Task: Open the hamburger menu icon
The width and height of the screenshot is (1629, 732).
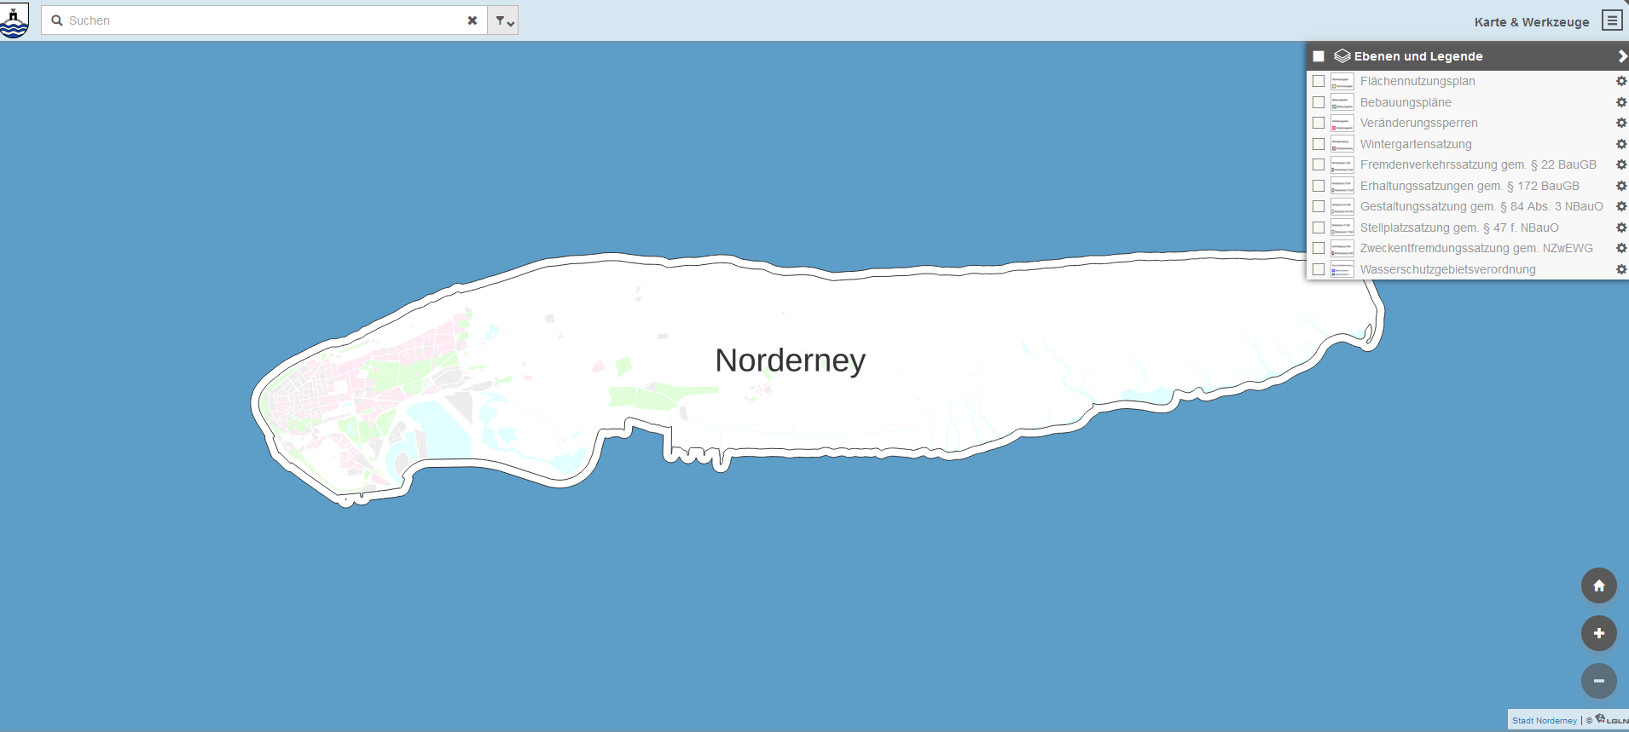Action: [1611, 20]
